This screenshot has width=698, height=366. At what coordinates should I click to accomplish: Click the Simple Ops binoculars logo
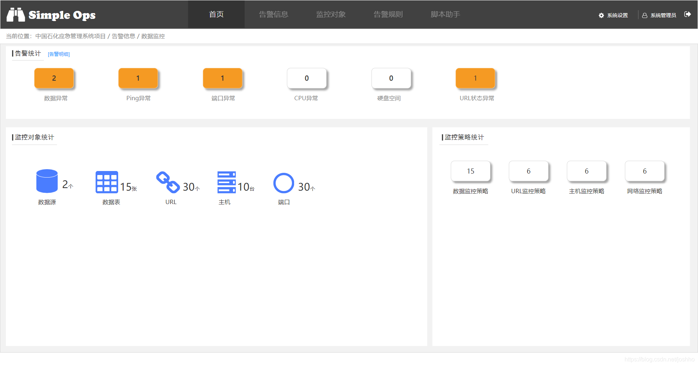(x=16, y=15)
